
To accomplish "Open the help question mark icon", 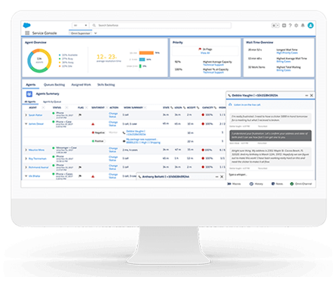I will click(x=290, y=26).
